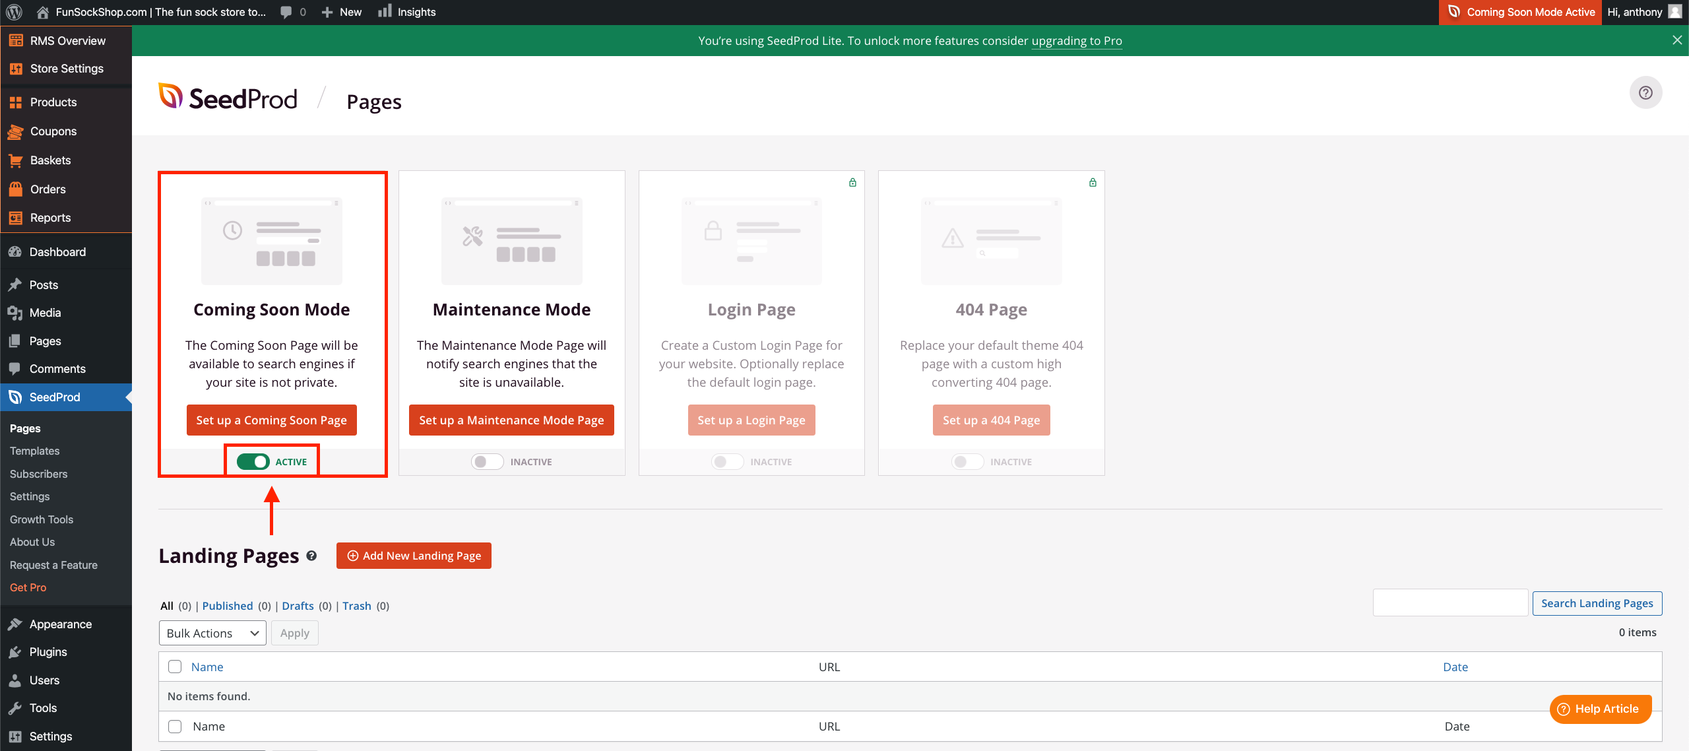Open the Baskets cart sidebar item
Image resolution: width=1689 pixels, height=751 pixels.
pyautogui.click(x=50, y=160)
